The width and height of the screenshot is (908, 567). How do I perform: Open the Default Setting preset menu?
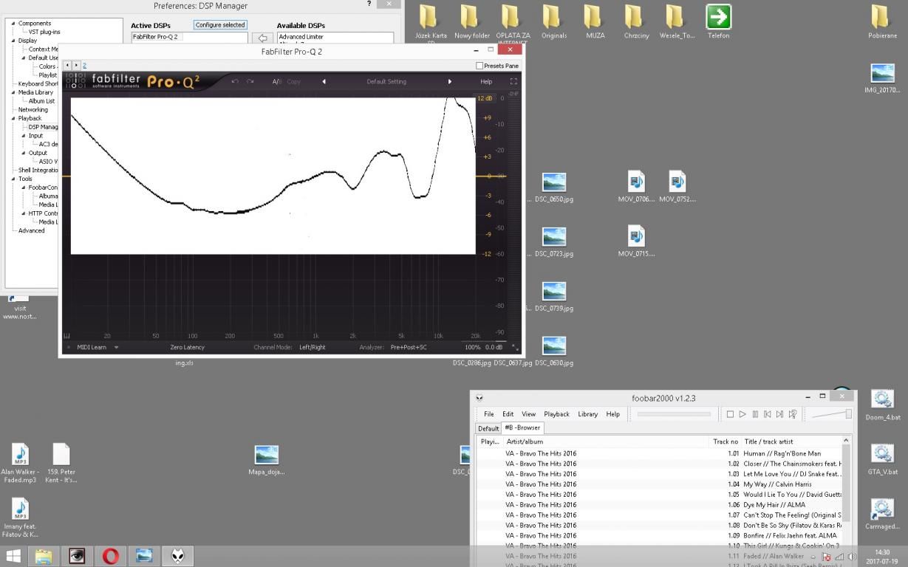(386, 81)
